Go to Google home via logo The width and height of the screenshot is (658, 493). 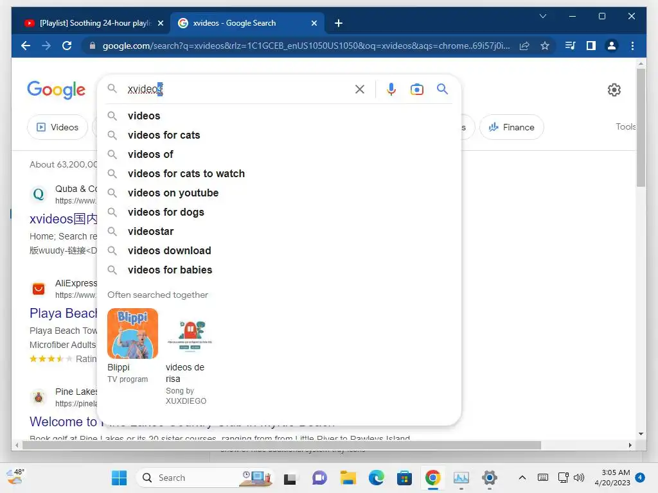pyautogui.click(x=57, y=89)
